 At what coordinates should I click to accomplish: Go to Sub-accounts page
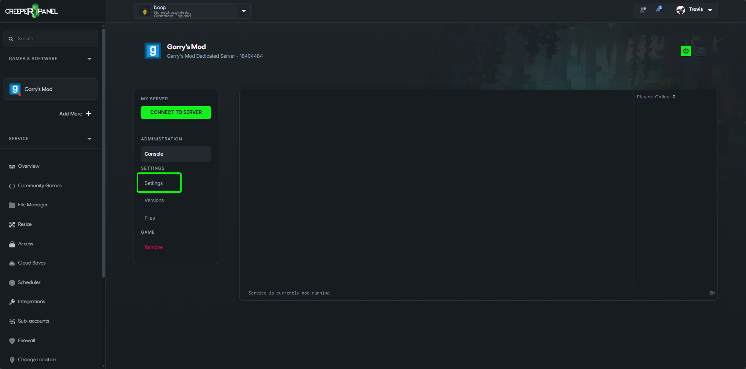34,321
